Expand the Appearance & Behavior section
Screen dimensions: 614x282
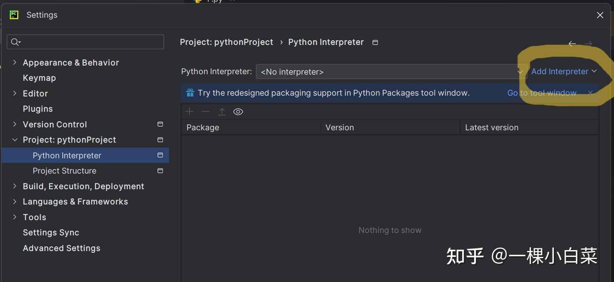pos(14,62)
